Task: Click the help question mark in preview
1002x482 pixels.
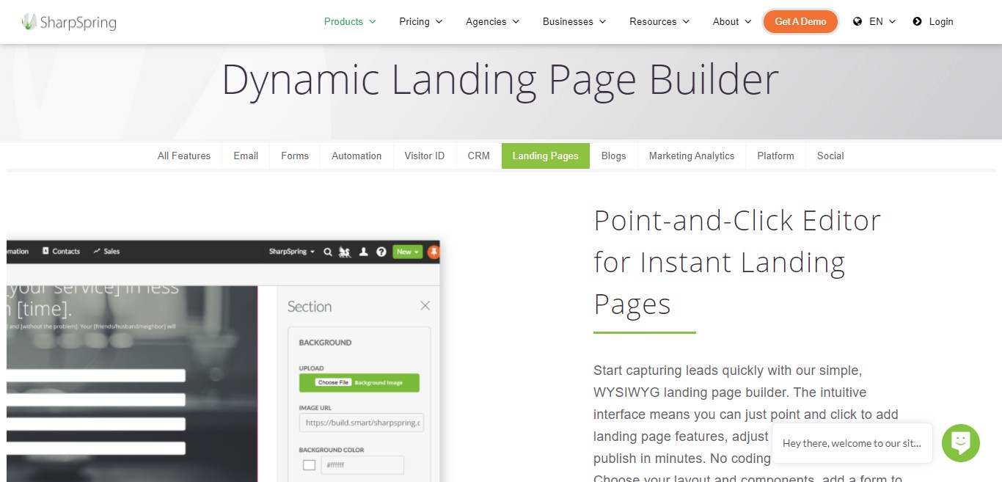Action: (381, 252)
